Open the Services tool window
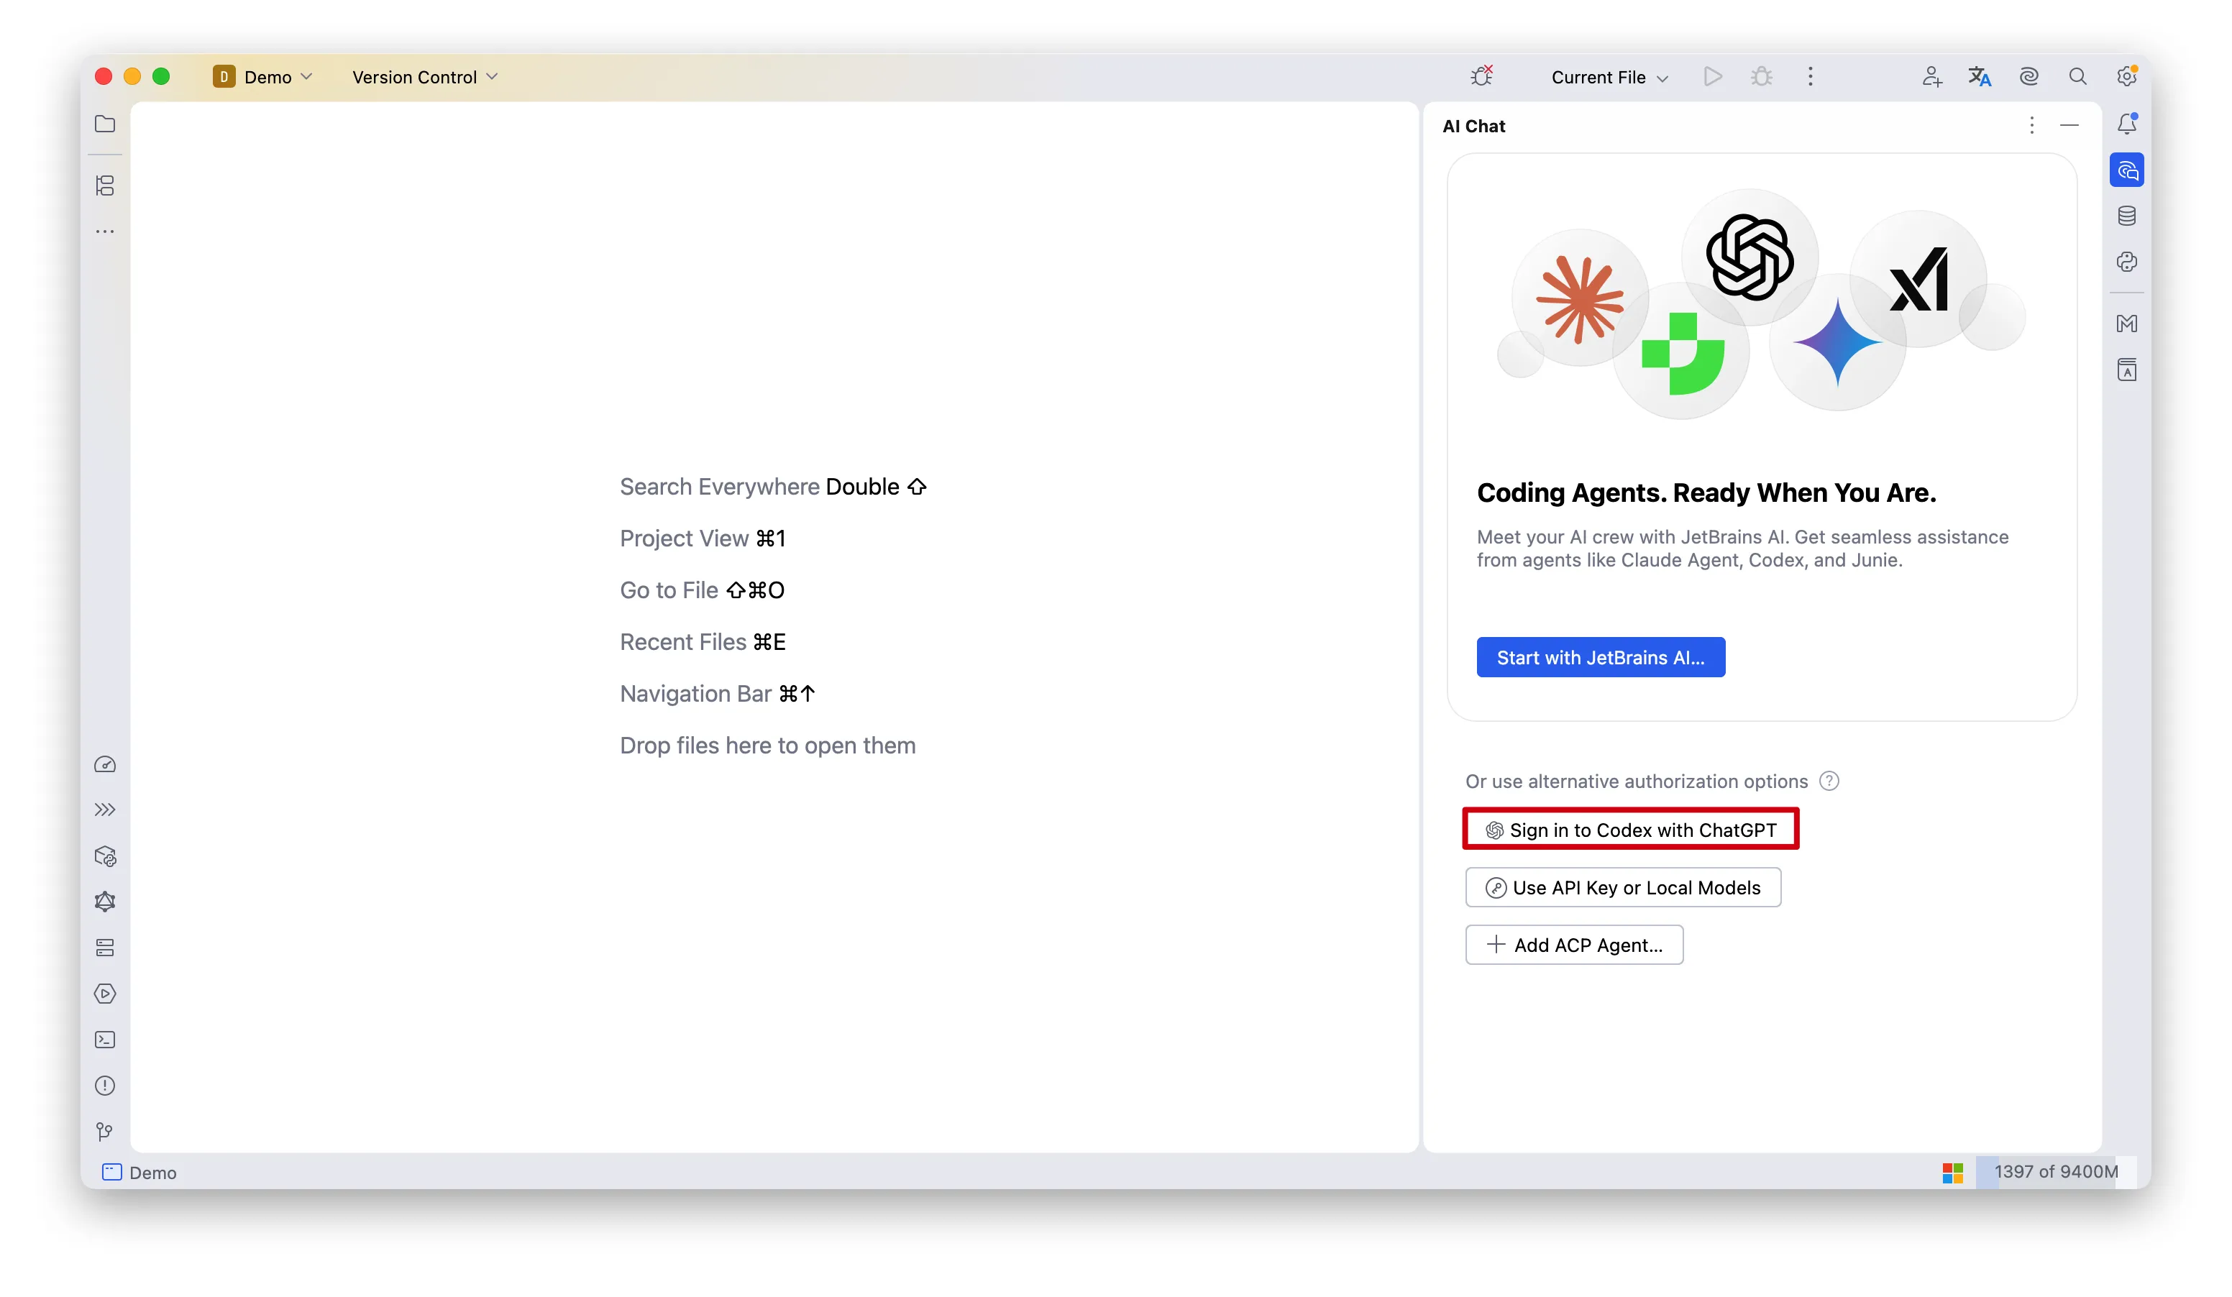The width and height of the screenshot is (2232, 1297). coord(104,948)
